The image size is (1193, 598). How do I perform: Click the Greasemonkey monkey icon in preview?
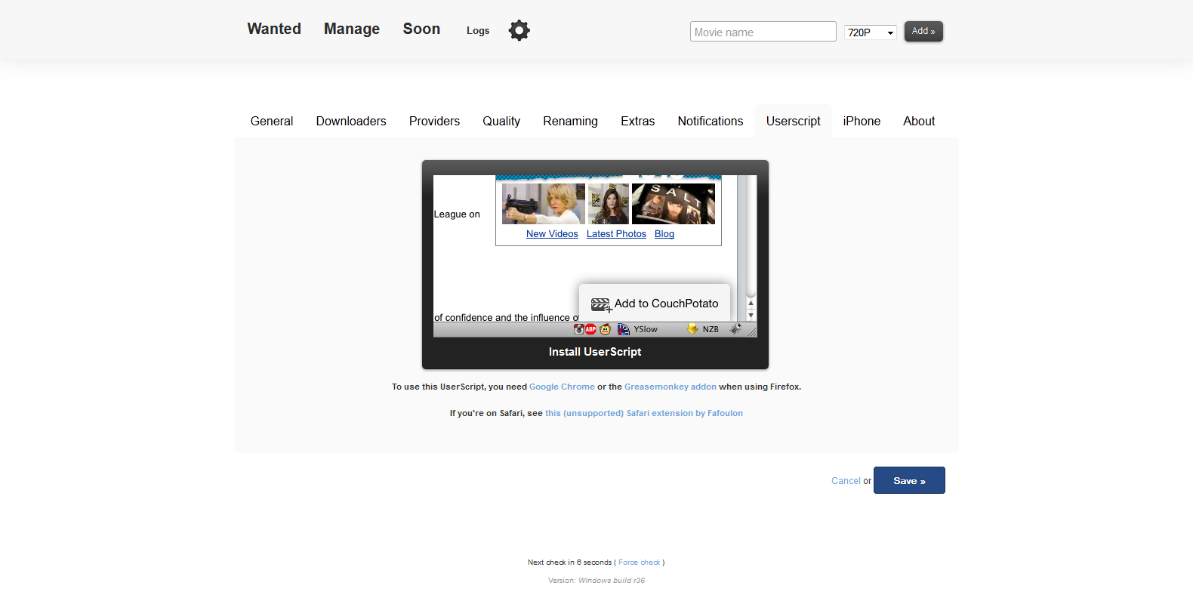tap(605, 329)
